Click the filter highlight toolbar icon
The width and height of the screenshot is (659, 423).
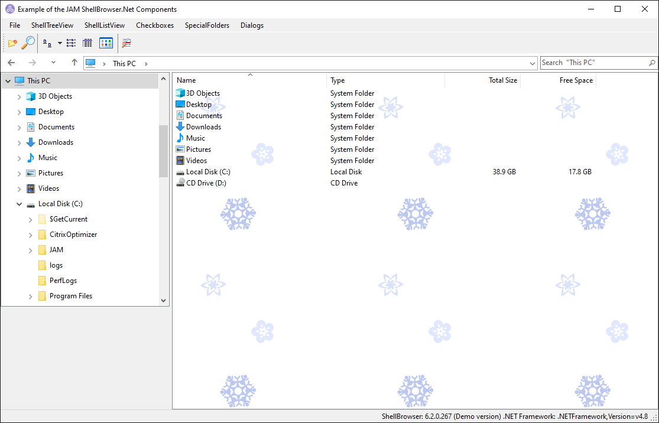click(x=126, y=43)
